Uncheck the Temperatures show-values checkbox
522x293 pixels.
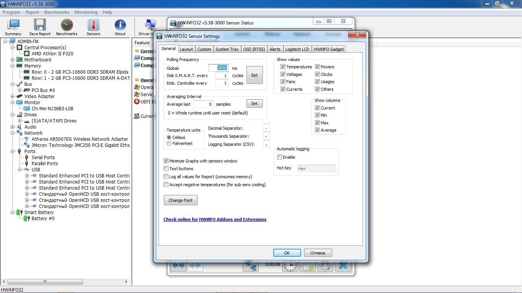point(283,67)
